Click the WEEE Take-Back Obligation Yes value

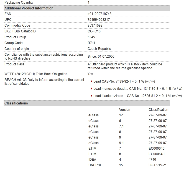[90, 74]
